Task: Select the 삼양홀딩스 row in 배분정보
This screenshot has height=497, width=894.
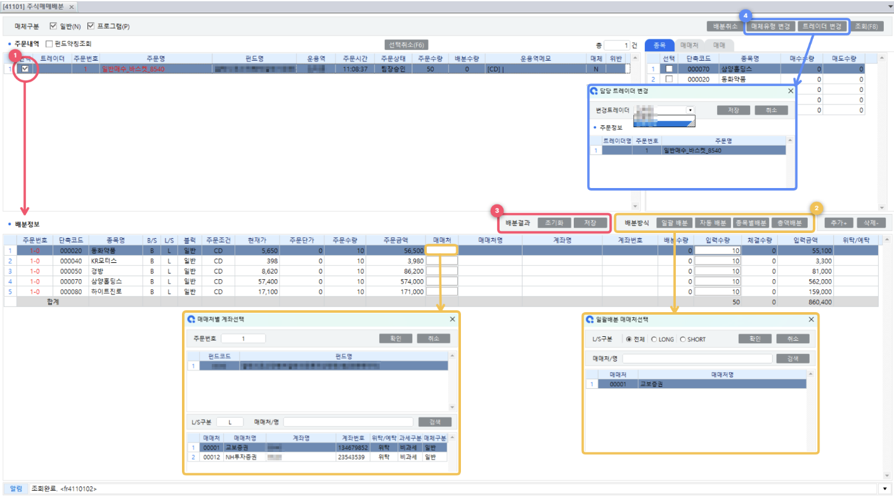Action: pos(441,282)
